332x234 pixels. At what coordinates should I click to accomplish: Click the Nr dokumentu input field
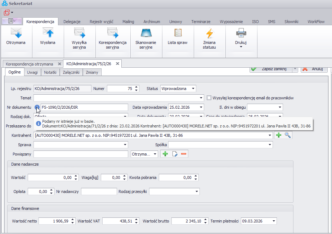[84, 107]
